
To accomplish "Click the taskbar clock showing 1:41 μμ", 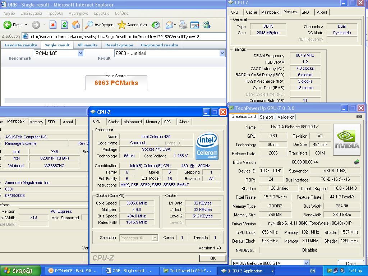I will (355, 271).
